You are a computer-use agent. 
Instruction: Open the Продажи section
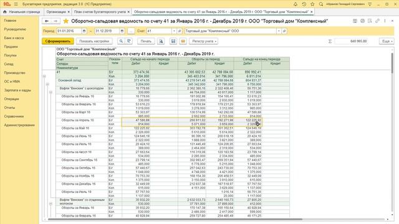pyautogui.click(x=11, y=47)
